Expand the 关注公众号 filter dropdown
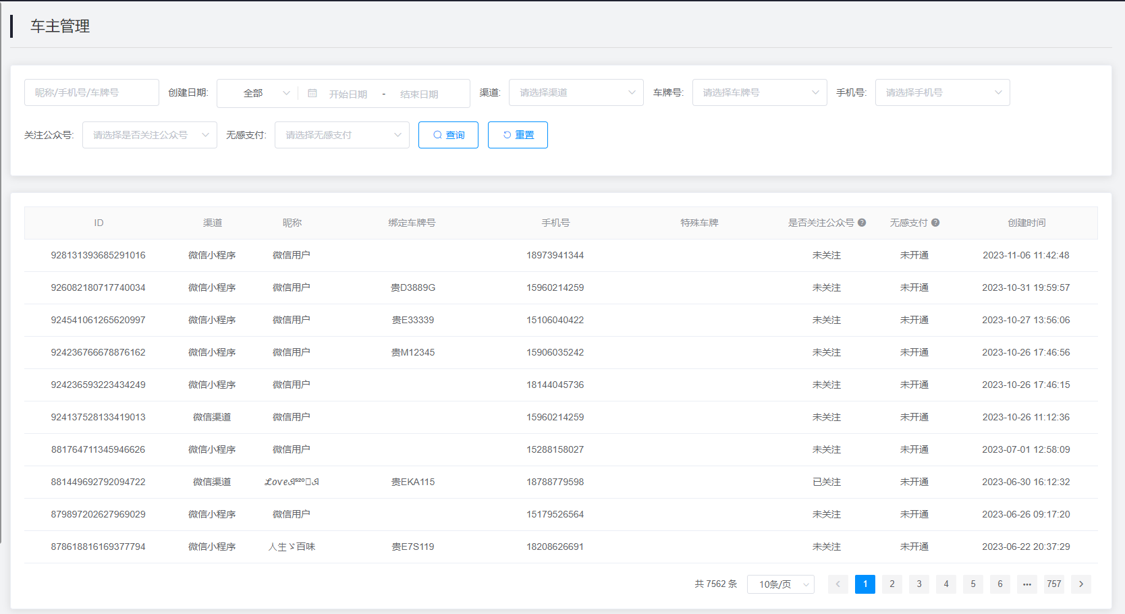The width and height of the screenshot is (1125, 614). (149, 135)
